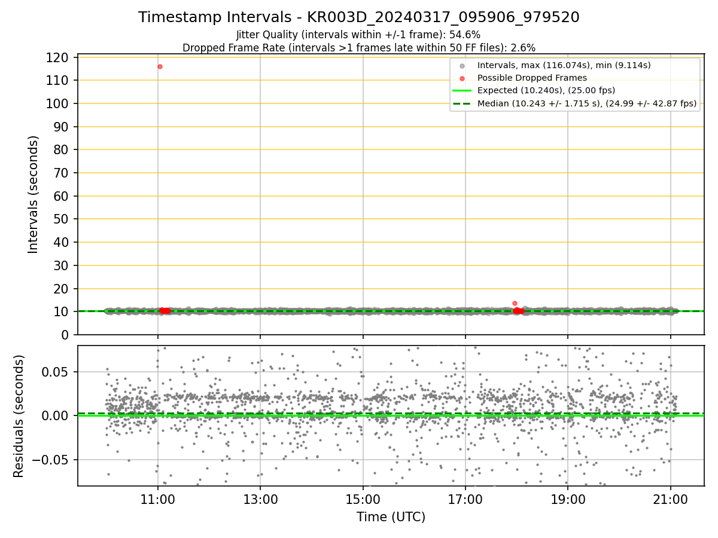Click the plot title 'Timestamp Intervals - KR003D_20240317_095906_979520'
Image resolution: width=718 pixels, height=538 pixels.
358,17
